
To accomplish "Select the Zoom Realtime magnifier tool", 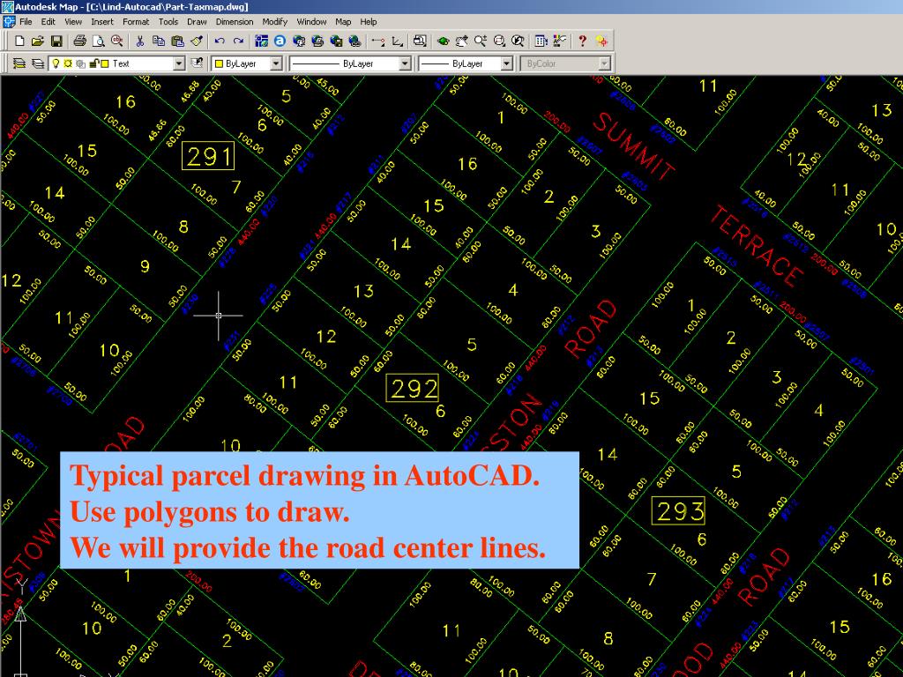I will tap(480, 41).
